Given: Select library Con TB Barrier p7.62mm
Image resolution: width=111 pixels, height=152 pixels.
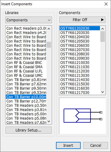Looking at the screenshot, I should (x=26, y=84).
